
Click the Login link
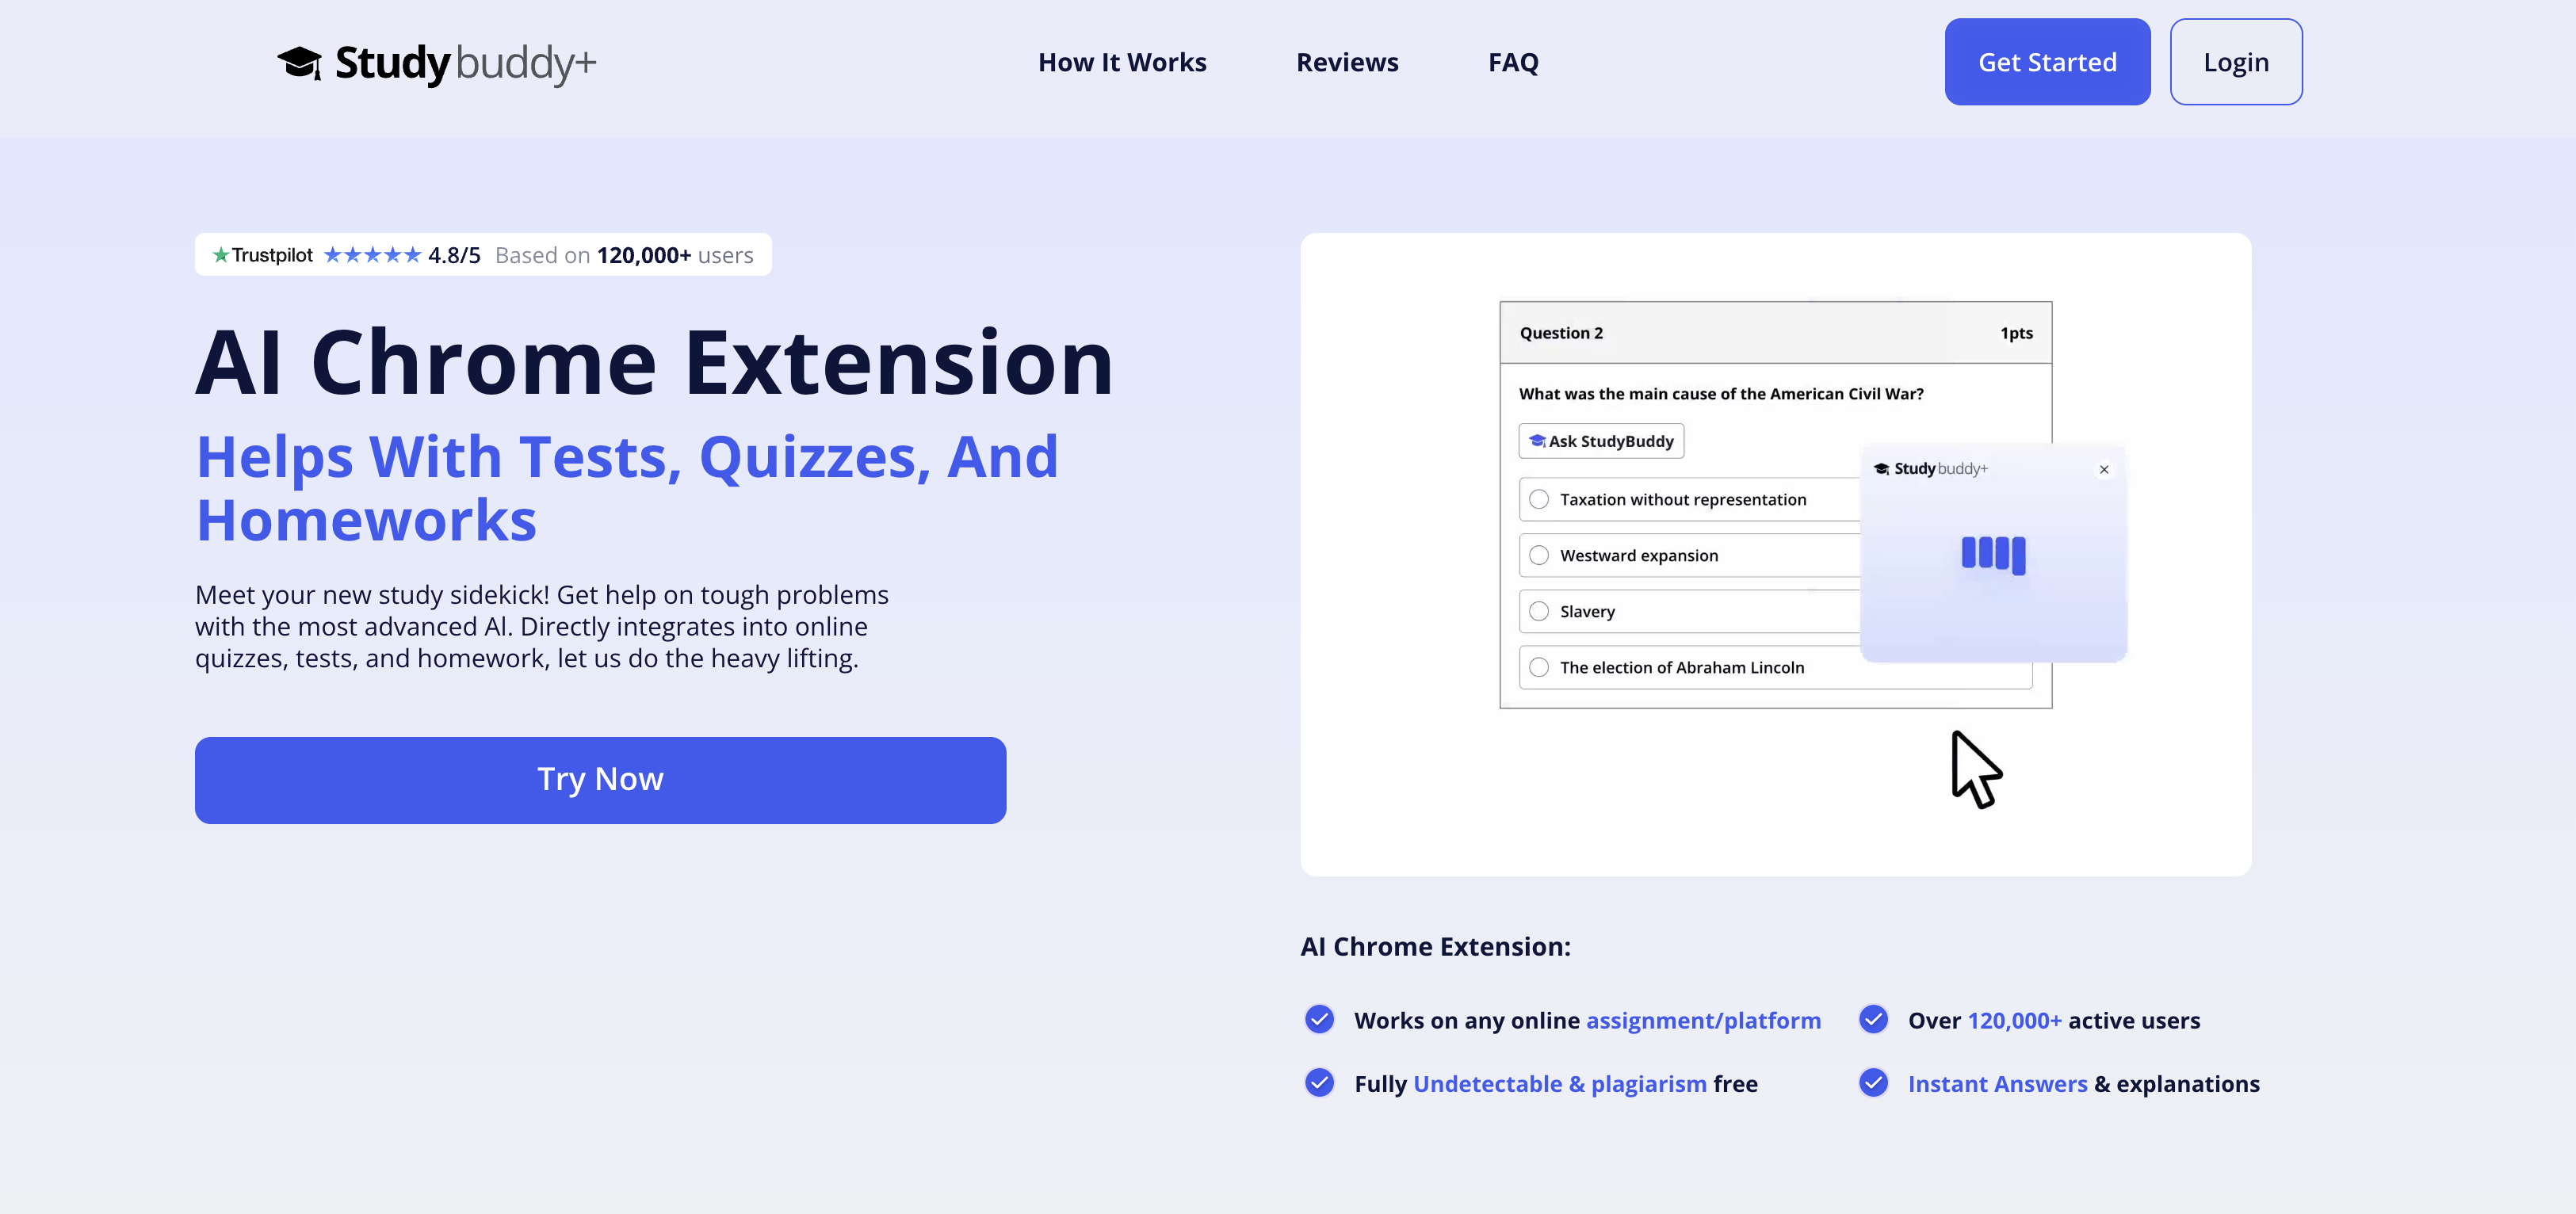[2236, 61]
